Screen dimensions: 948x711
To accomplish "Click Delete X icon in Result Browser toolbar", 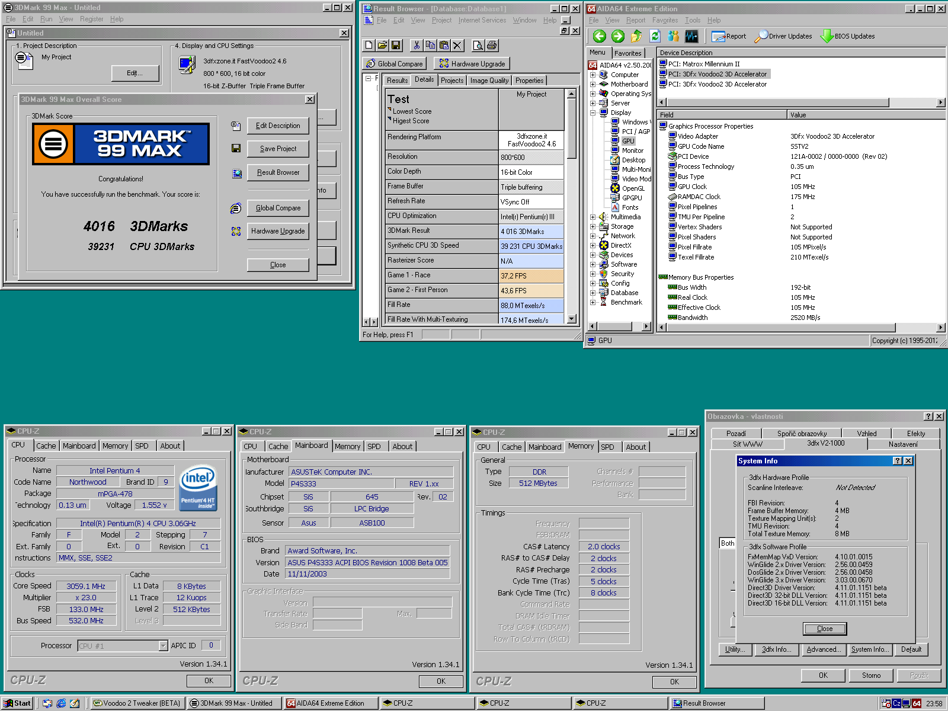I will [457, 45].
